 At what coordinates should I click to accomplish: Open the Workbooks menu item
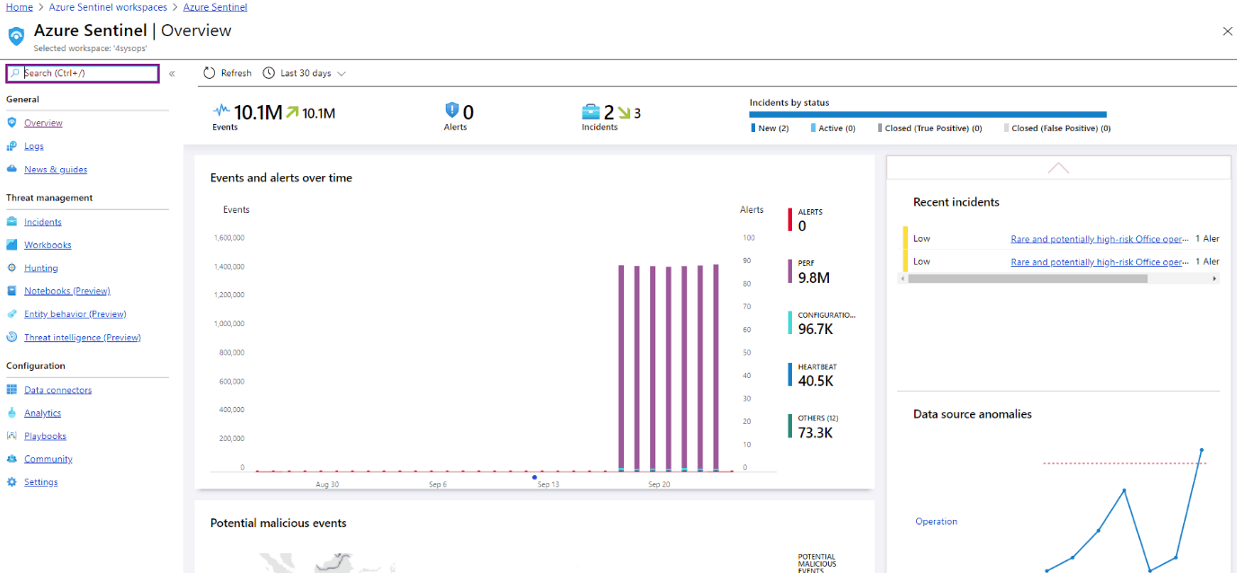(x=48, y=245)
